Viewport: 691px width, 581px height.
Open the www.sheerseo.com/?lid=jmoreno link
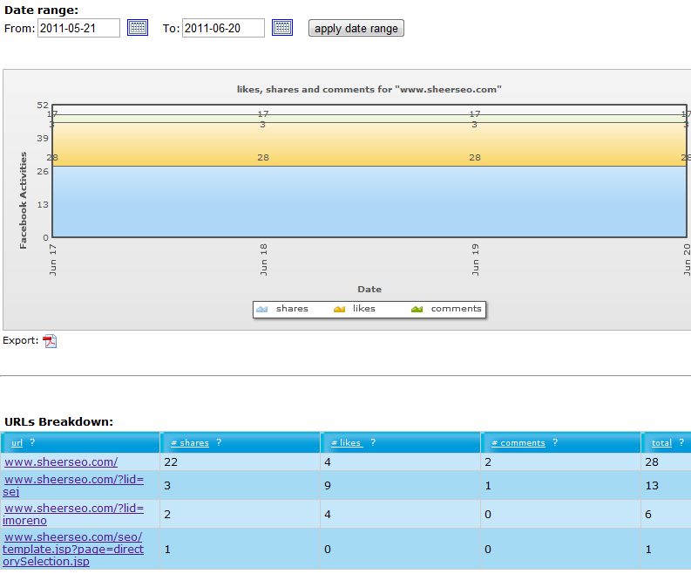(x=73, y=514)
